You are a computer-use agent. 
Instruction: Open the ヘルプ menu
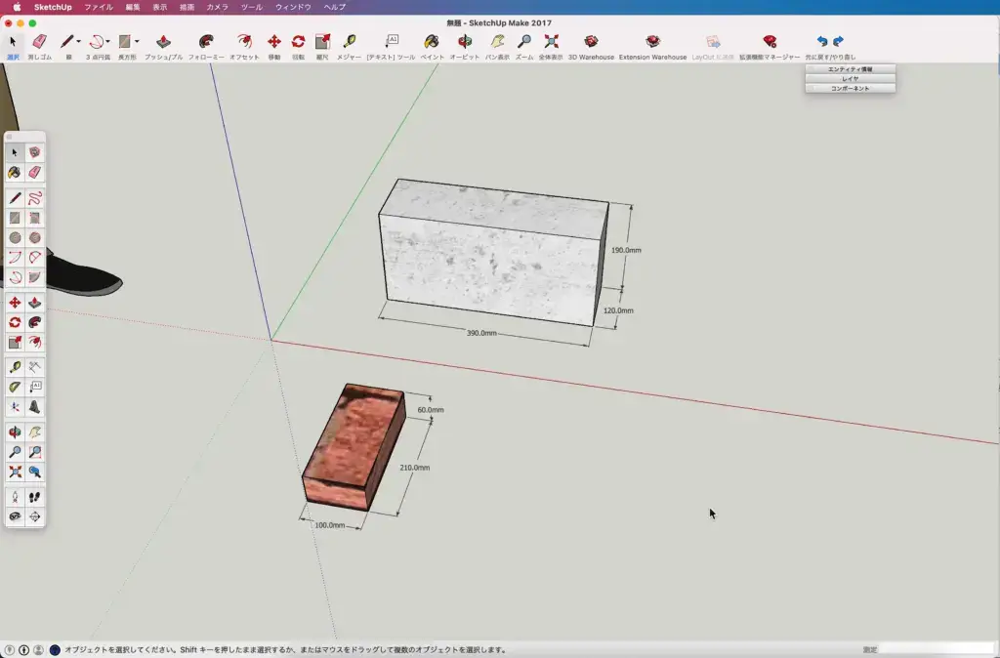click(x=335, y=7)
